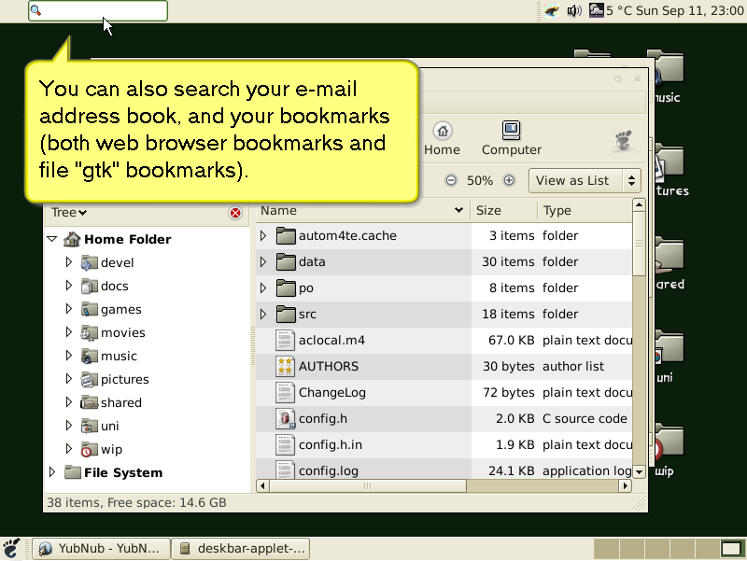Open the View as List dropdown
This screenshot has height=561, width=747.
585,180
